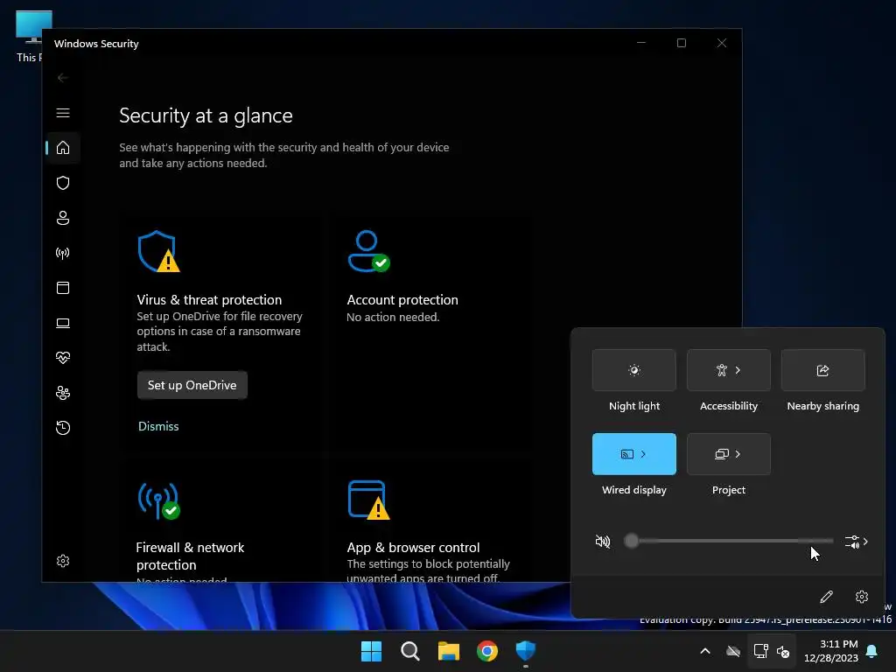Dismiss the OneDrive recommendation
Screen dimensions: 896x672
click(x=158, y=426)
